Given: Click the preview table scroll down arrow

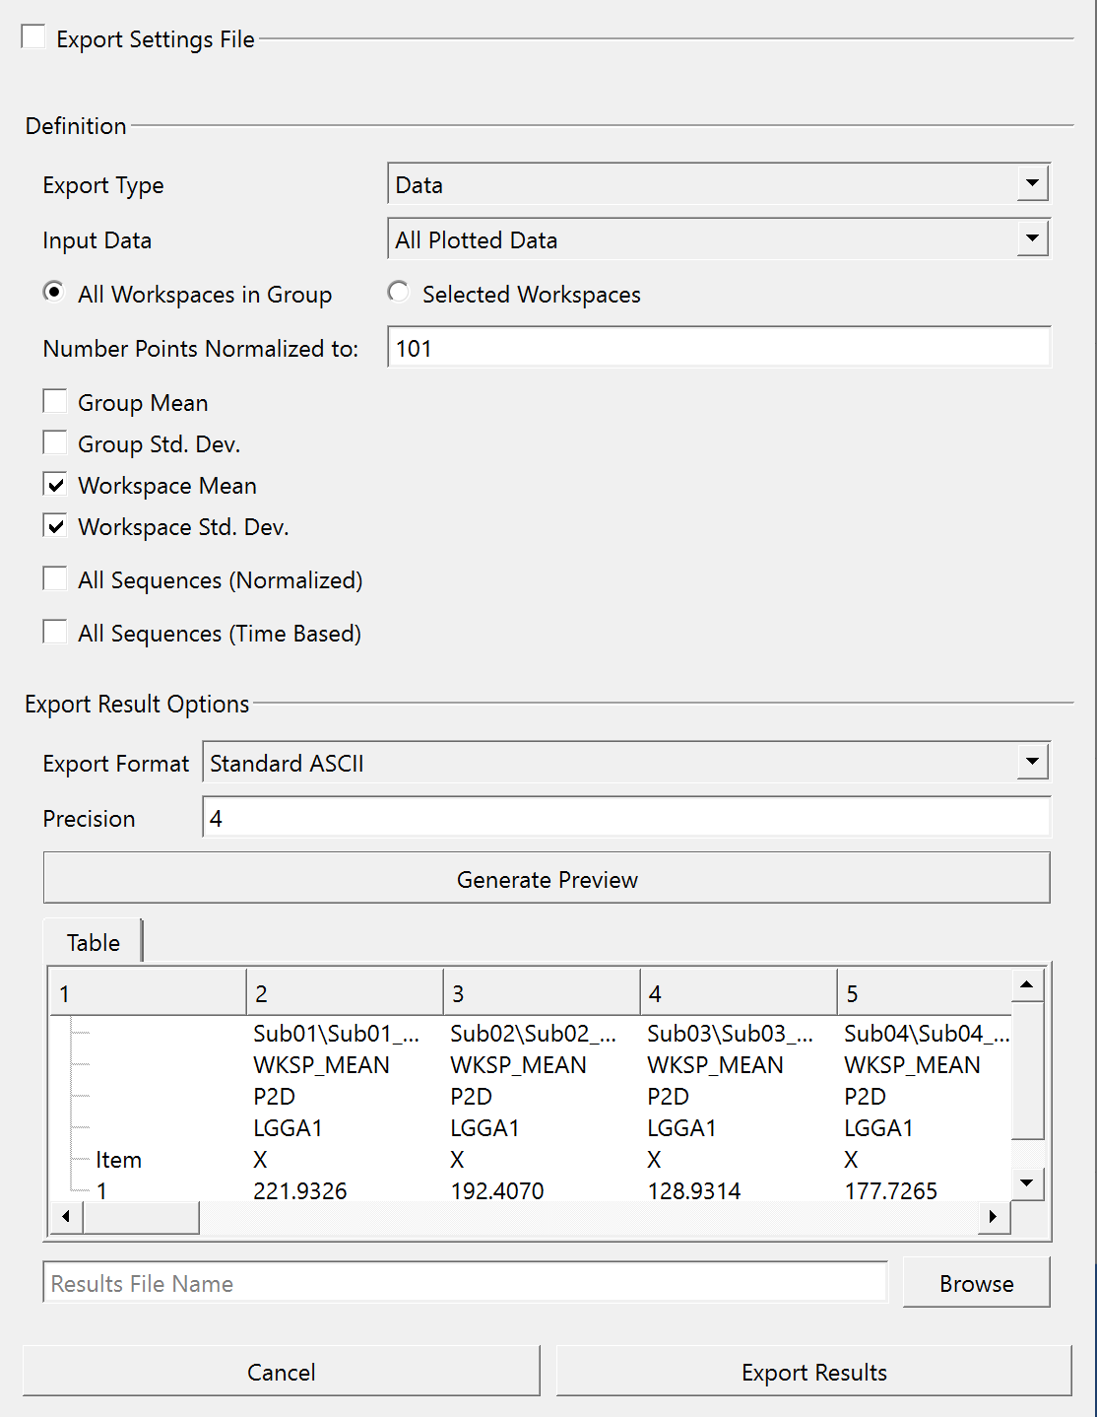Looking at the screenshot, I should click(x=1027, y=1183).
